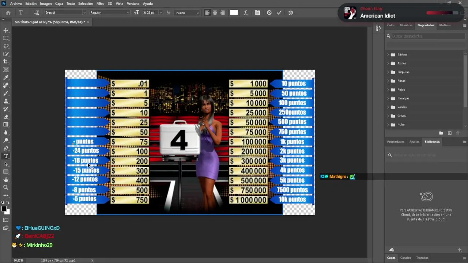Screen dimensions: 468x263
Task: Add library content plus button
Action: pyautogui.click(x=460, y=250)
